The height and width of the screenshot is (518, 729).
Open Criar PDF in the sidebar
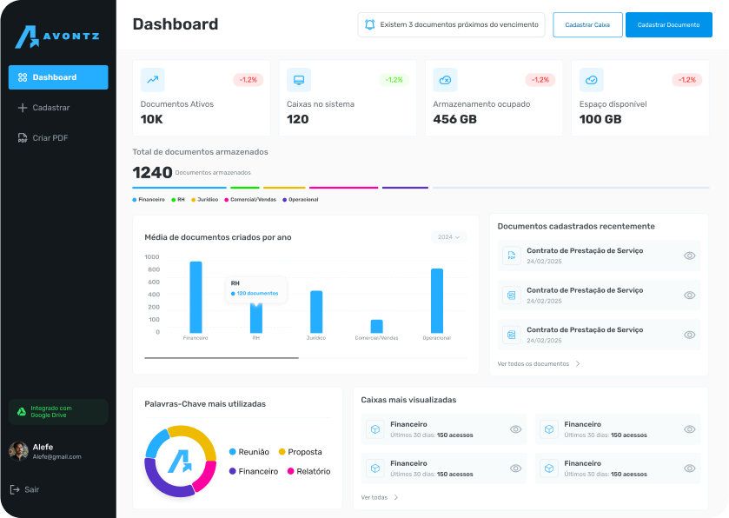coord(50,138)
